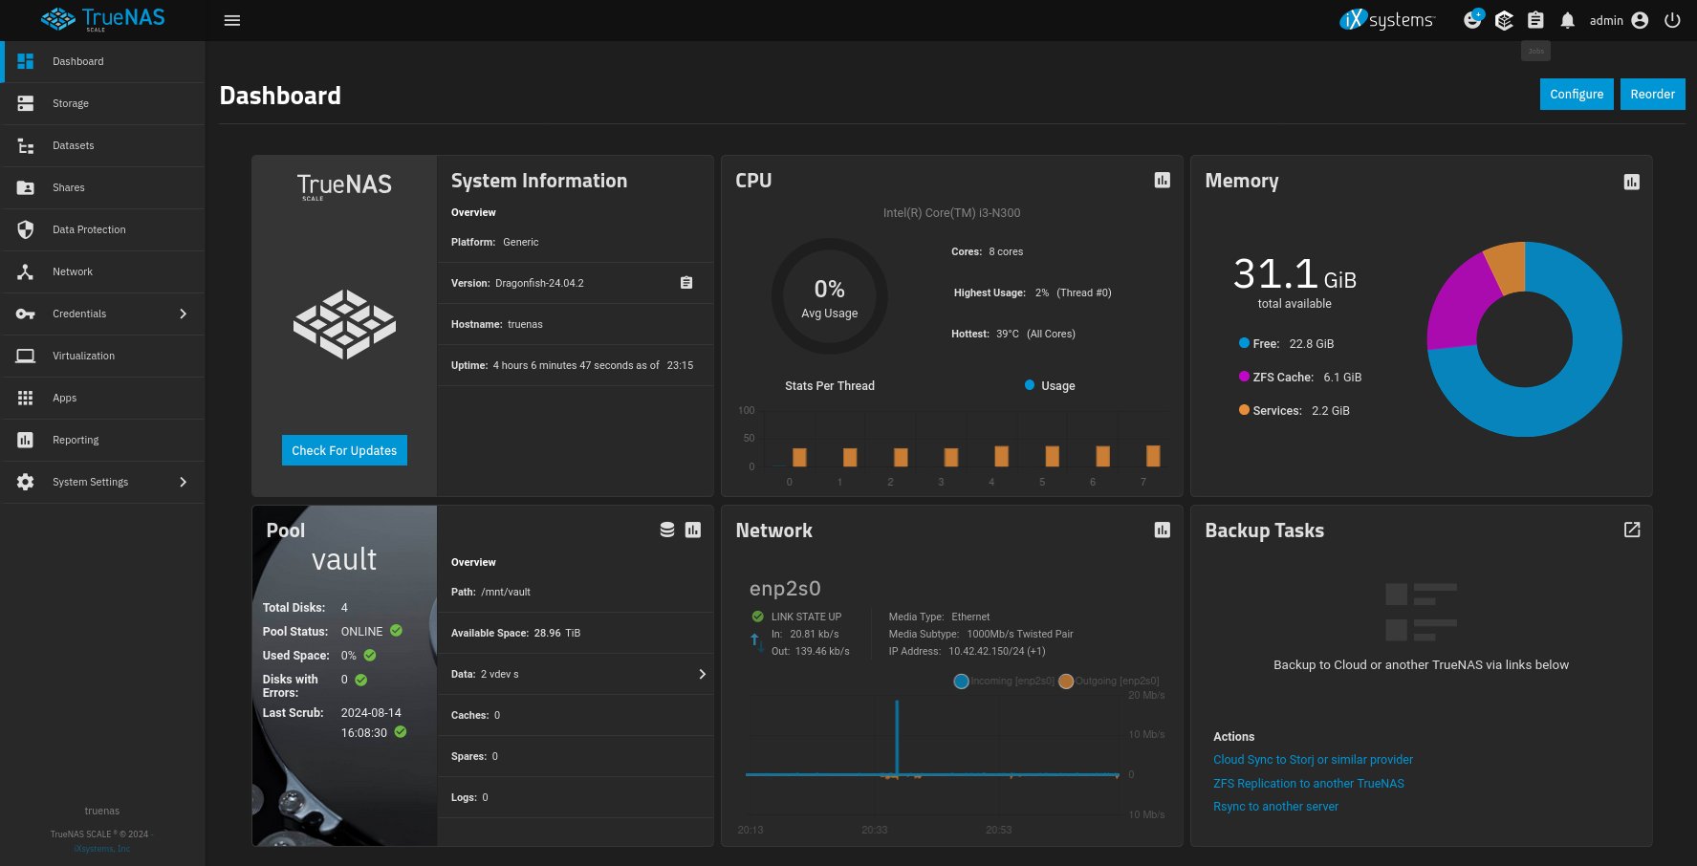The image size is (1697, 866).
Task: Open the alerts bell icon
Action: 1568,20
